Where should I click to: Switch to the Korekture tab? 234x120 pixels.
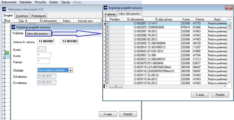(x=22, y=16)
